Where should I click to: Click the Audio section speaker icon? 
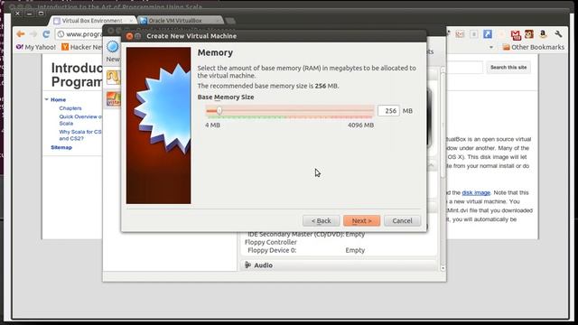pos(248,265)
